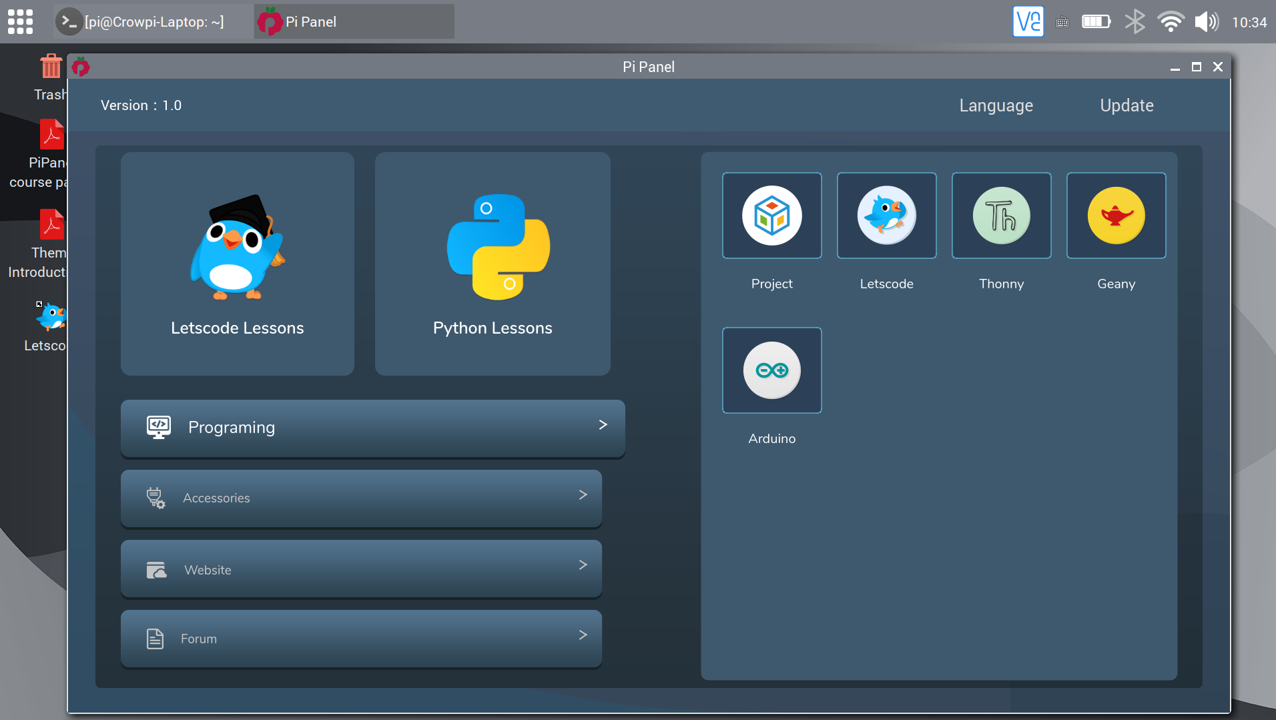The height and width of the screenshot is (720, 1276).
Task: Select the Letscode desktop shortcut
Action: (x=45, y=327)
